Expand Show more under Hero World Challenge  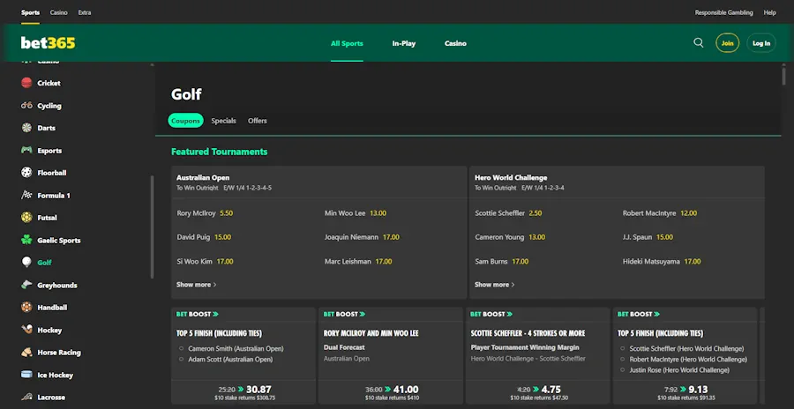tap(494, 285)
